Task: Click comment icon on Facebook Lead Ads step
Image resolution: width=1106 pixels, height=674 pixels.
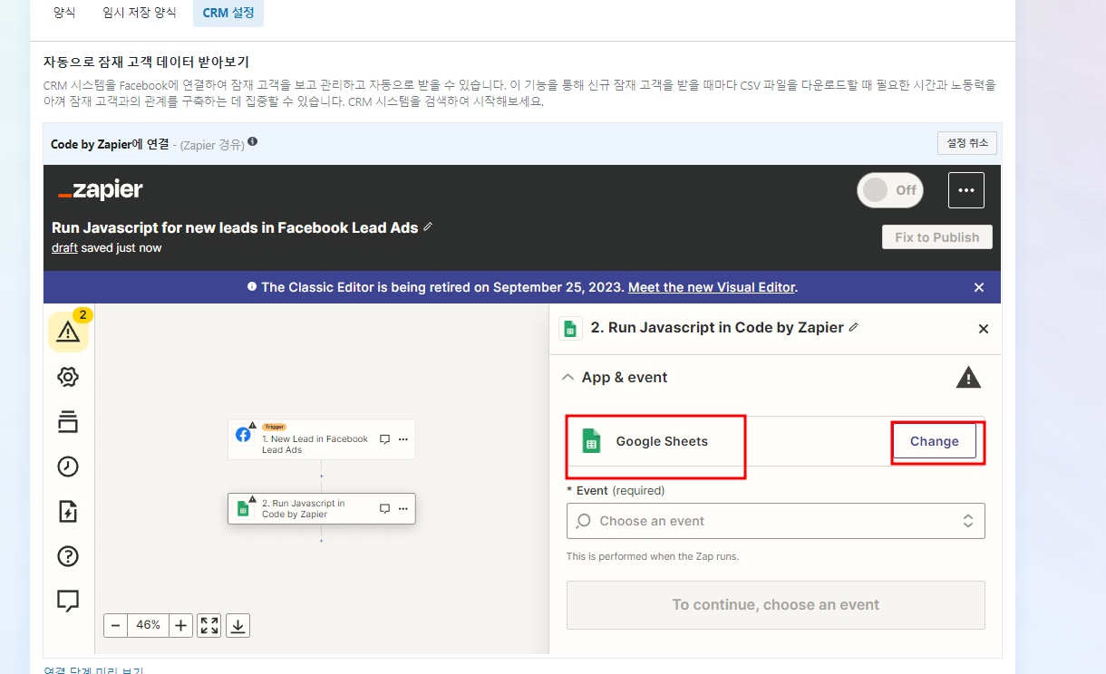Action: (x=383, y=438)
